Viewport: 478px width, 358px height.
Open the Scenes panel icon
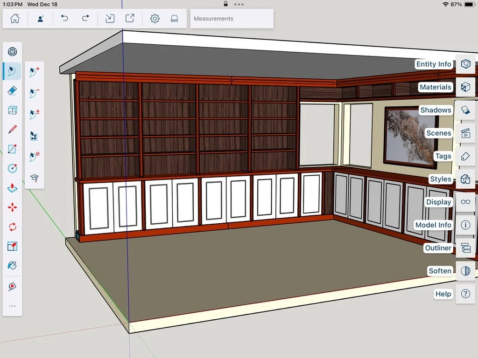[x=465, y=133]
